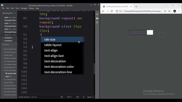Click the green plugin icon below Extension Manager
This screenshot has height=102, width=182.
(x=97, y=22)
